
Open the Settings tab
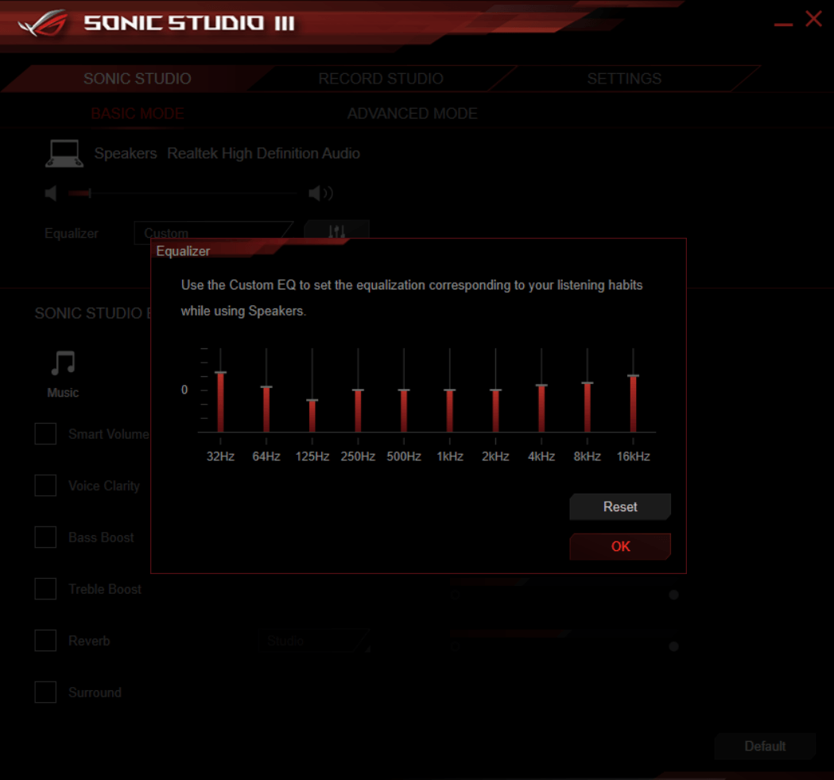pos(624,79)
